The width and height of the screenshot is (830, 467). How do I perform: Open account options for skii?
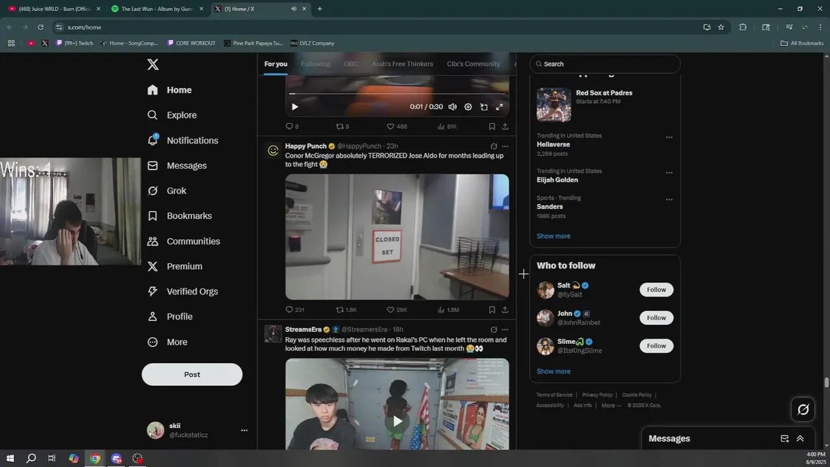pos(244,430)
